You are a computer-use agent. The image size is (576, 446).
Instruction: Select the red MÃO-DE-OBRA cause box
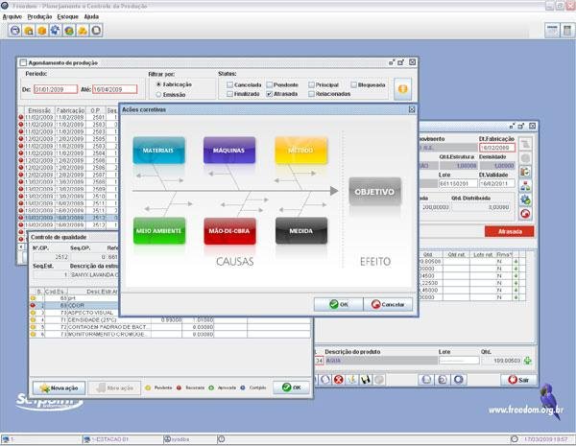[229, 231]
